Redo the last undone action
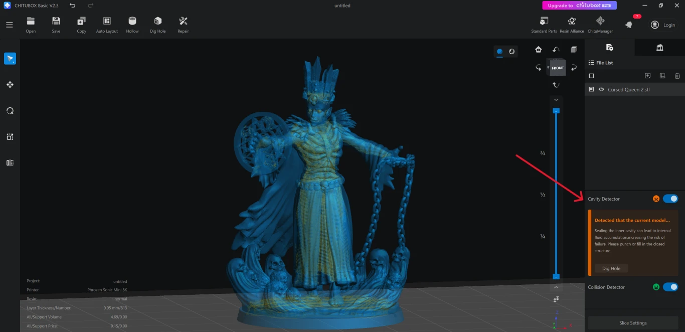This screenshot has height=332, width=685. [x=91, y=6]
